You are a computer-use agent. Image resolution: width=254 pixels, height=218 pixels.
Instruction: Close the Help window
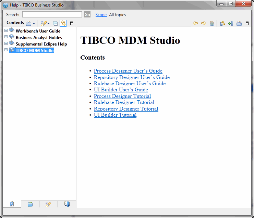click(x=243, y=3)
